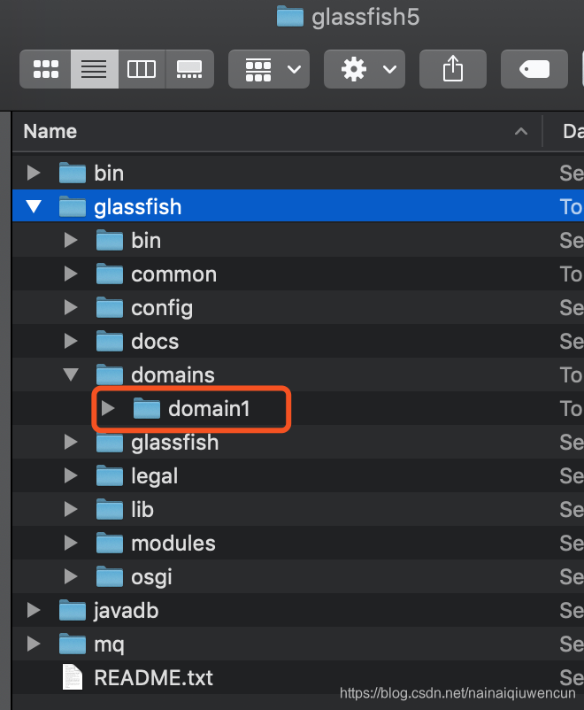Select the 'docs' folder name
Screen dimensions: 584x710
155,342
